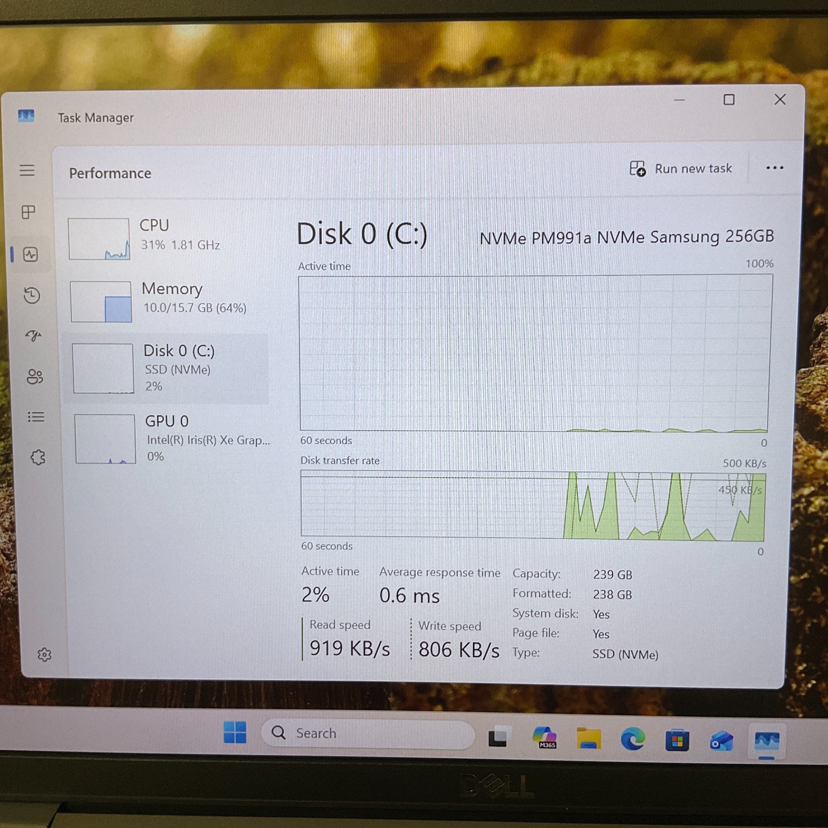The width and height of the screenshot is (828, 828).
Task: Open the Details list sidebar icon
Action: [36, 417]
